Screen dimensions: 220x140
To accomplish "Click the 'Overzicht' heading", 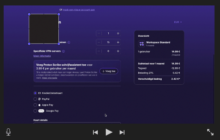I will coord(143,36).
